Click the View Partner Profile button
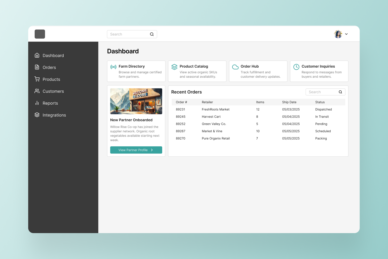This screenshot has height=259, width=388. 136,150
